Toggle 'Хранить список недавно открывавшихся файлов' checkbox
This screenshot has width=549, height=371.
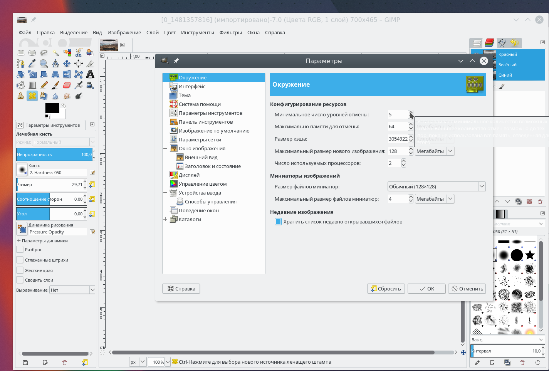[x=278, y=222]
